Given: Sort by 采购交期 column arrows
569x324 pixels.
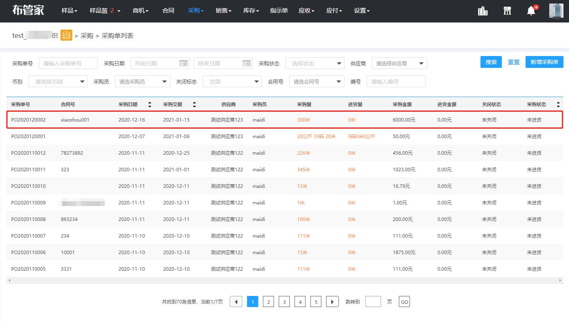Looking at the screenshot, I should click(x=194, y=105).
